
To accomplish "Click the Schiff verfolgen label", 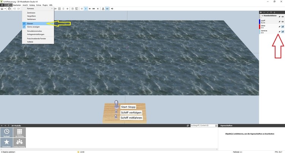I will (131, 113).
